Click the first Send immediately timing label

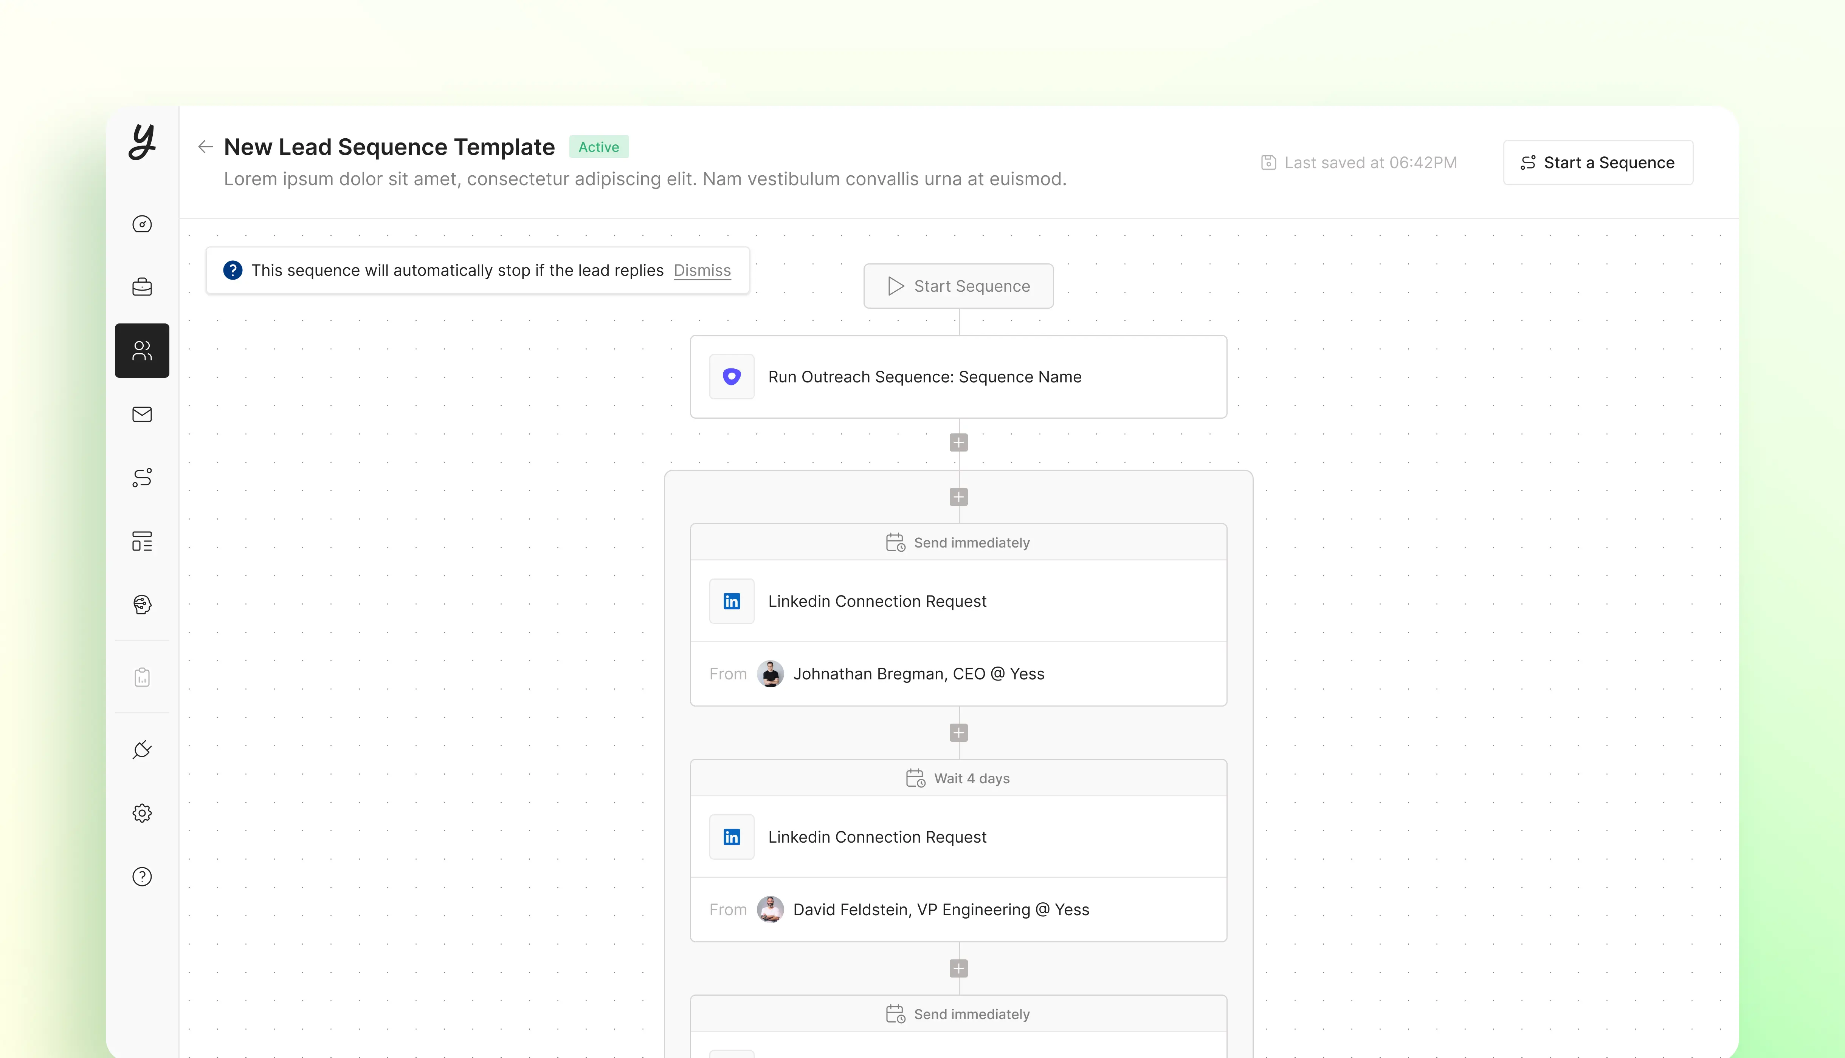point(972,543)
